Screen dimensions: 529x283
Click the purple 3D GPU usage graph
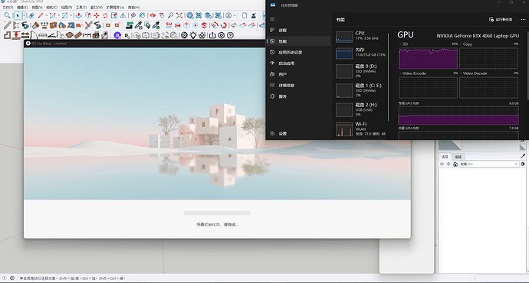coord(428,58)
